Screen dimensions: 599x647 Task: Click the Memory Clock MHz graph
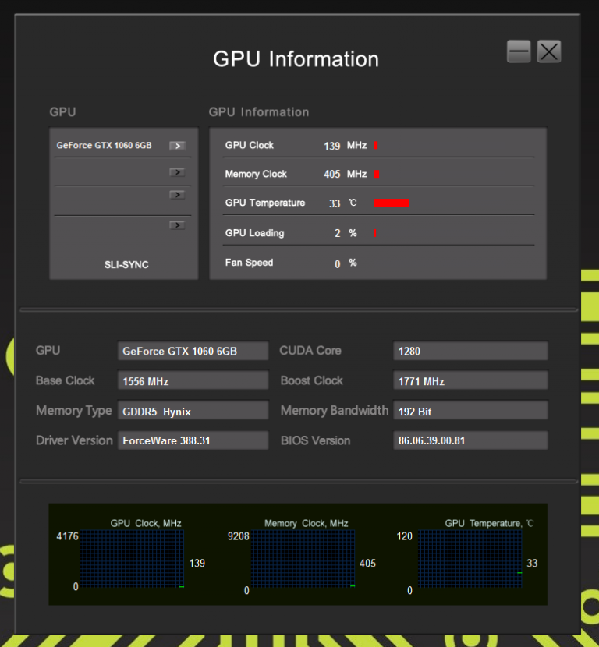click(x=303, y=559)
